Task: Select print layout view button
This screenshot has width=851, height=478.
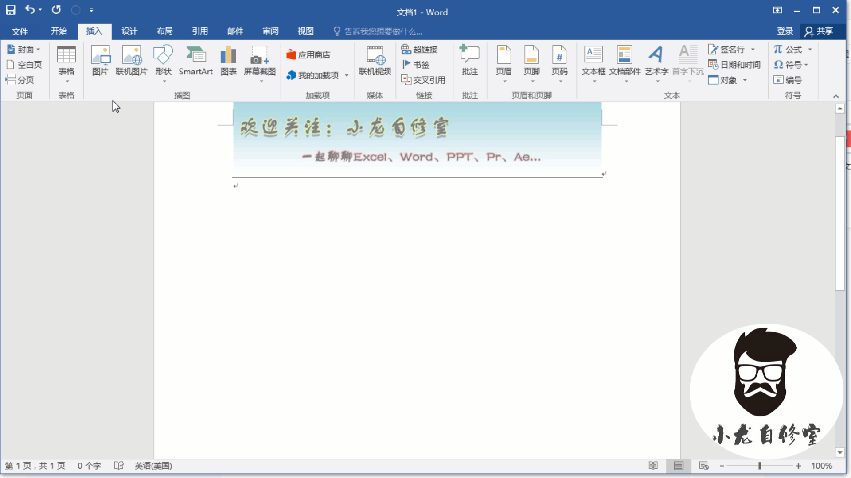Action: (678, 466)
